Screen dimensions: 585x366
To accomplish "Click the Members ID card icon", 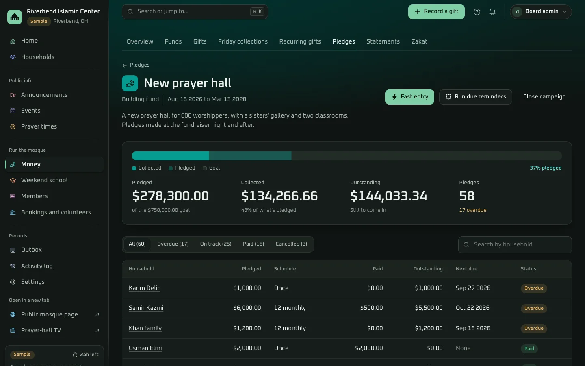I will (x=13, y=196).
